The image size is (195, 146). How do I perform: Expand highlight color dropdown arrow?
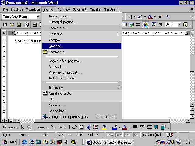(145, 17)
